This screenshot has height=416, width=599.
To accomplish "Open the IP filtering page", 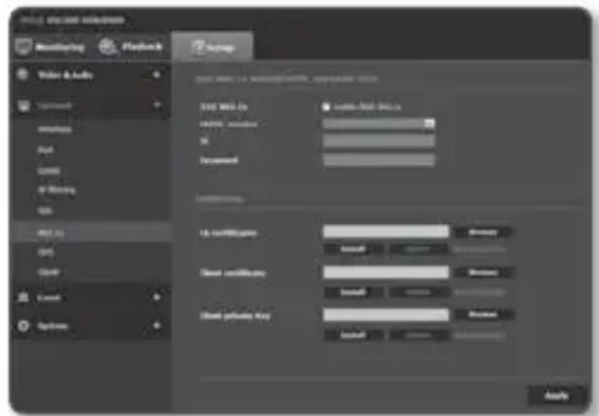I will (56, 190).
